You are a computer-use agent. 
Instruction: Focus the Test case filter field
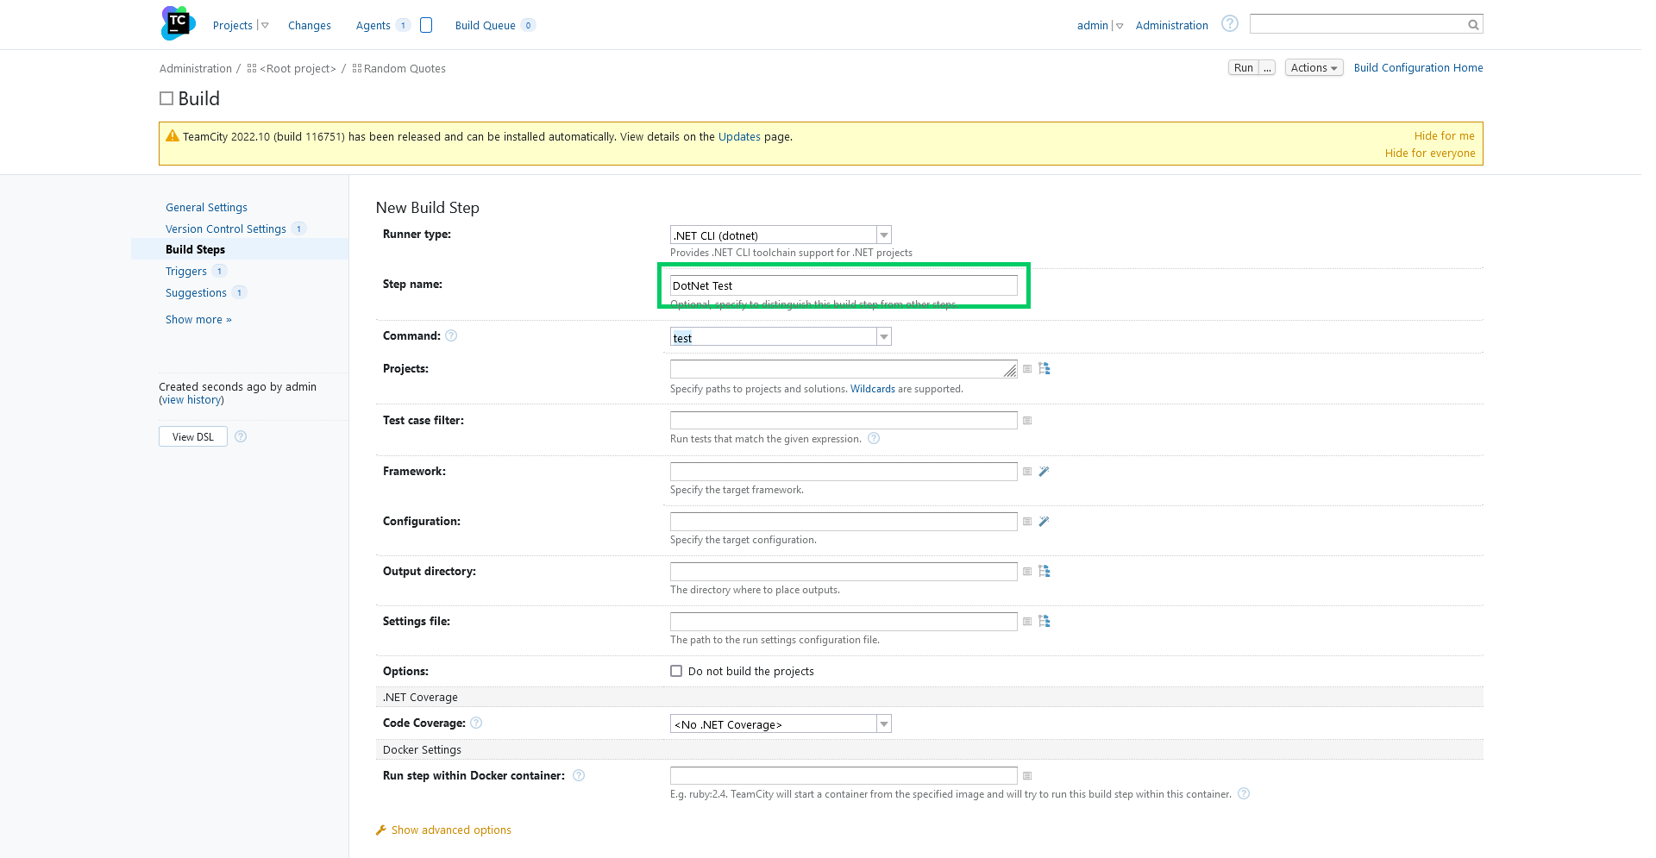[x=844, y=421]
